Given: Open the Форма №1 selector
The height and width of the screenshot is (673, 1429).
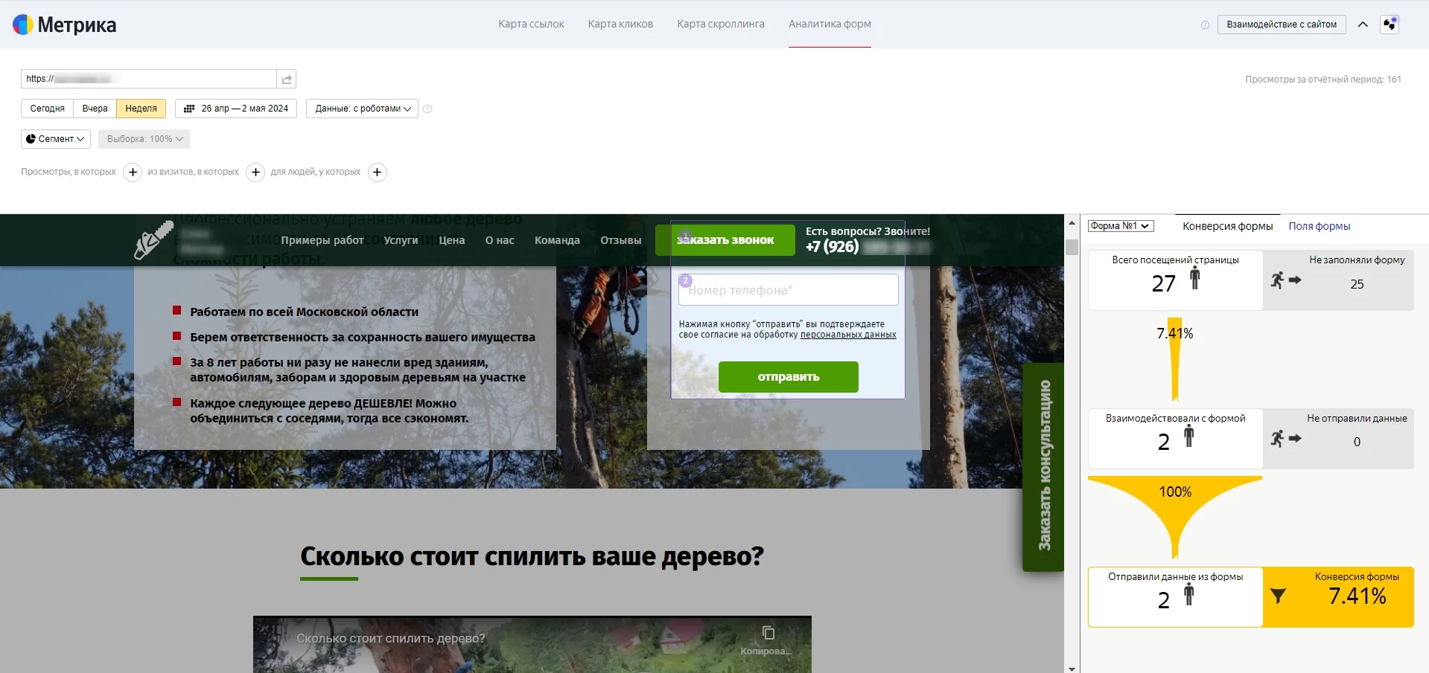Looking at the screenshot, I should (1121, 226).
